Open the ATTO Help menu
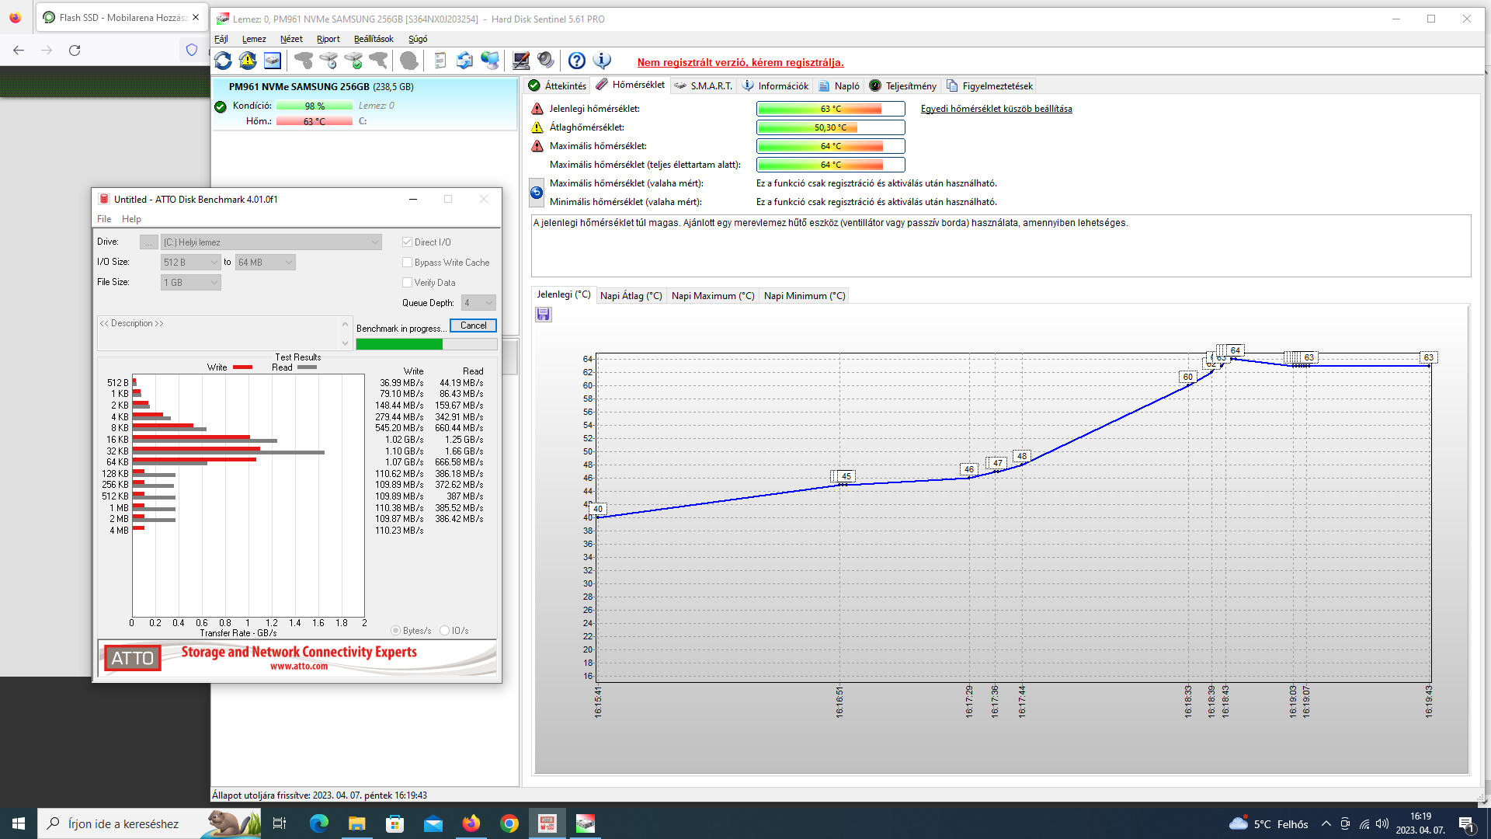 [x=131, y=219]
